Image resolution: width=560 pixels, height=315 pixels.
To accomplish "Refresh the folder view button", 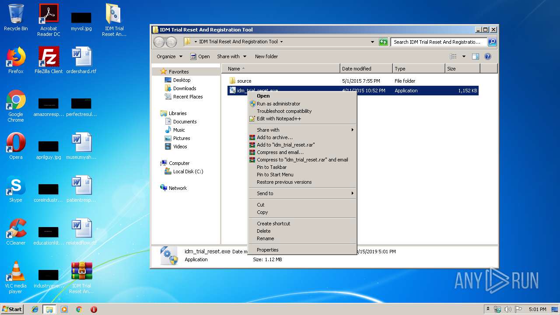I will click(383, 42).
